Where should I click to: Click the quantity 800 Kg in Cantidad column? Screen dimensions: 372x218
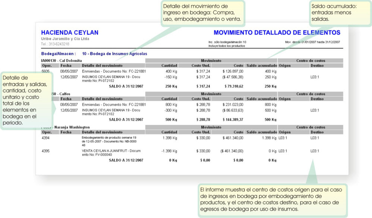tap(171, 105)
